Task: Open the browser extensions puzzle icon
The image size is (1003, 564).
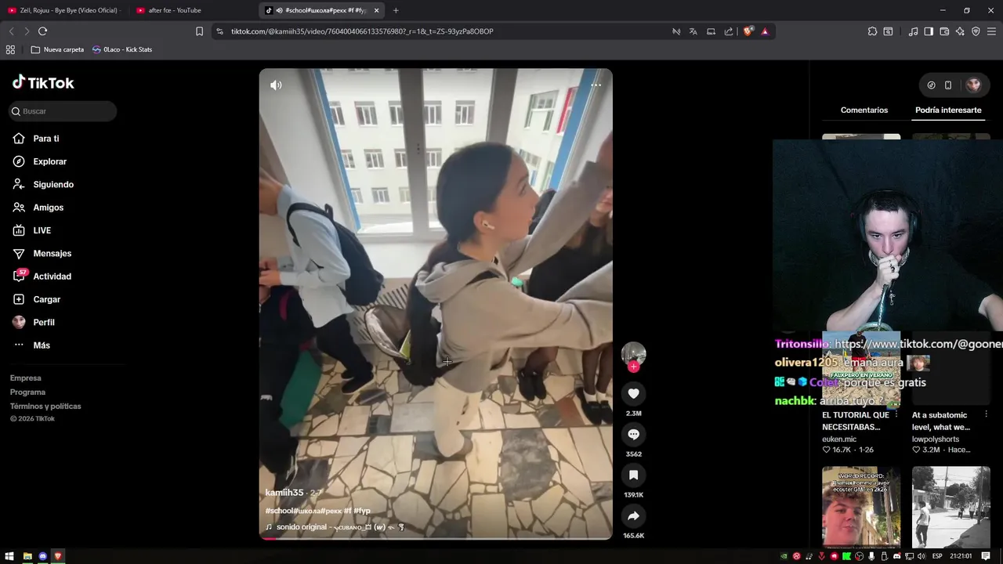Action: tap(872, 31)
